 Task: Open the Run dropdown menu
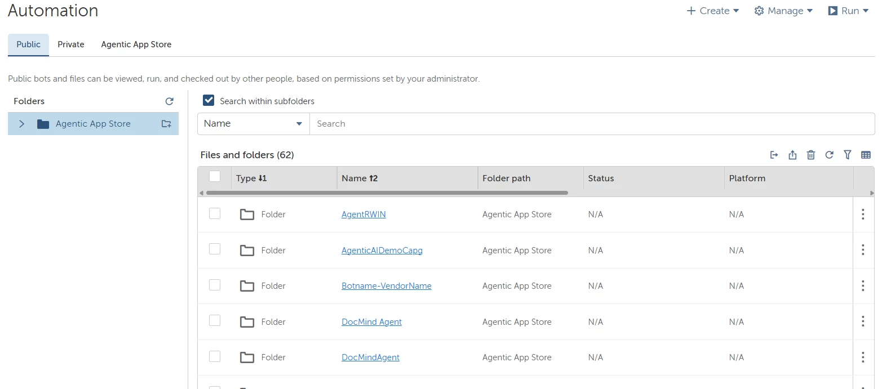tap(848, 11)
